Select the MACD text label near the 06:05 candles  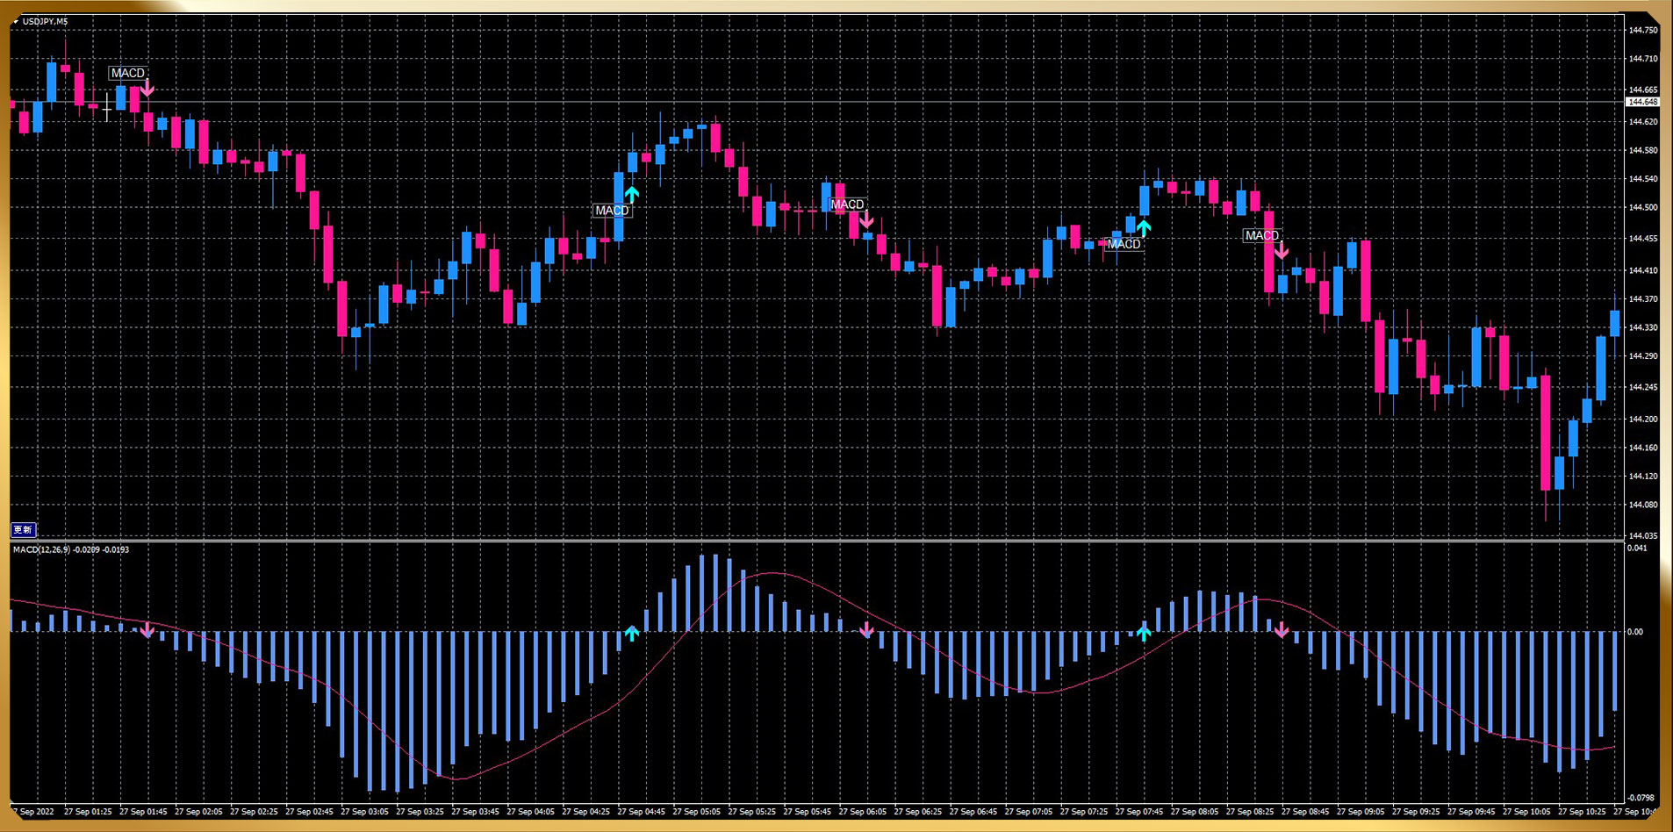tap(847, 204)
